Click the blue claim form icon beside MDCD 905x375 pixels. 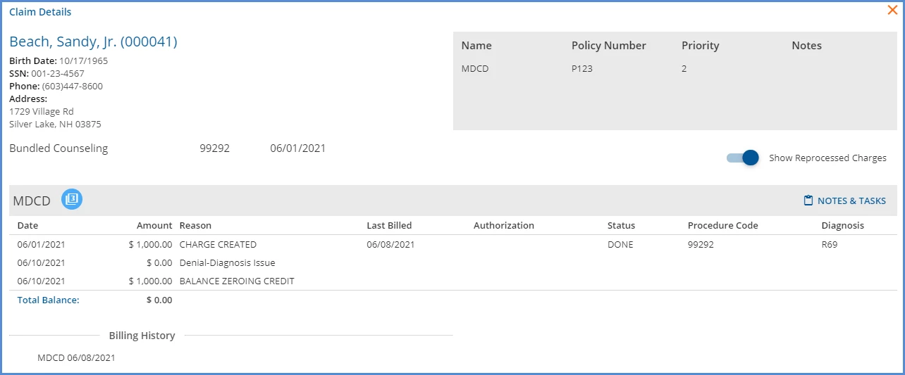(x=72, y=200)
